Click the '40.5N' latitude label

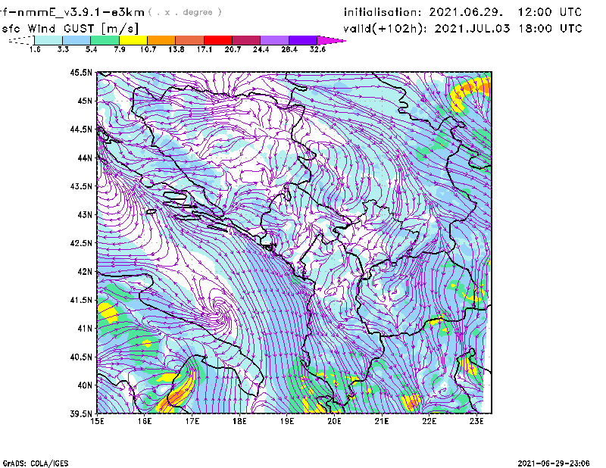[81, 357]
